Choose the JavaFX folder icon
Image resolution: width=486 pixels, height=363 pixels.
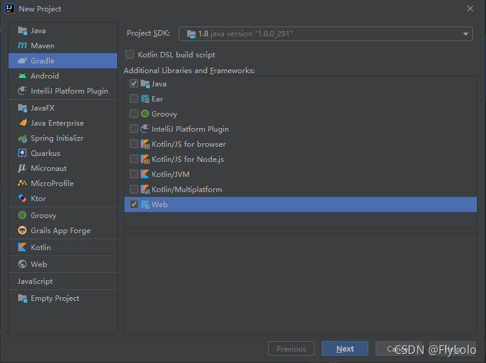(22, 108)
